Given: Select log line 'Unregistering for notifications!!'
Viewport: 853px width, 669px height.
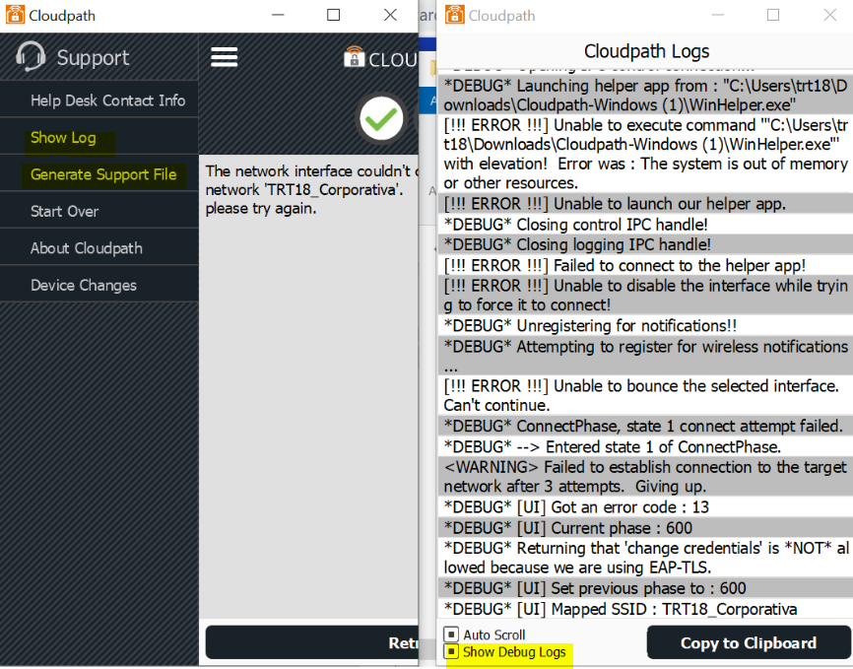Looking at the screenshot, I should tap(644, 325).
